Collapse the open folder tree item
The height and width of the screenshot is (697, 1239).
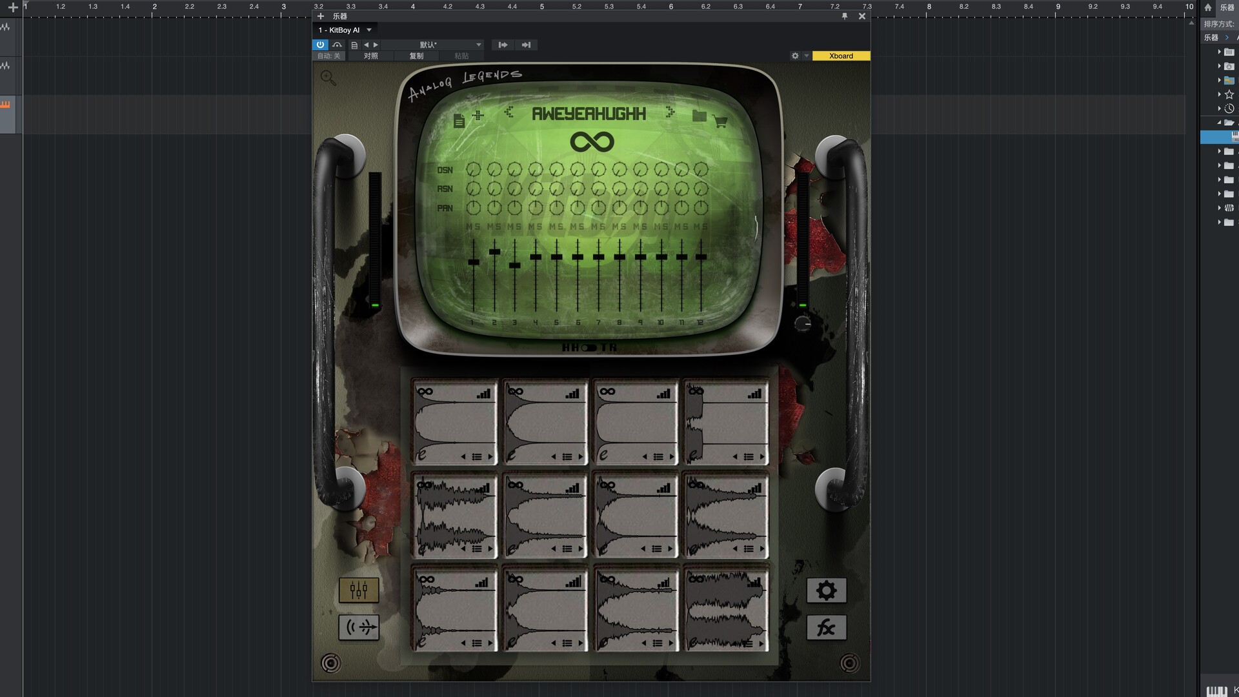point(1220,123)
